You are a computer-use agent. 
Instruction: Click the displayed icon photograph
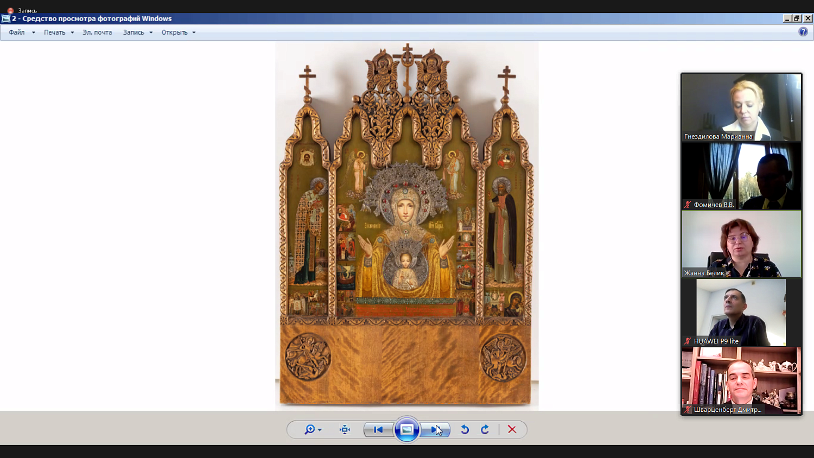(x=407, y=225)
